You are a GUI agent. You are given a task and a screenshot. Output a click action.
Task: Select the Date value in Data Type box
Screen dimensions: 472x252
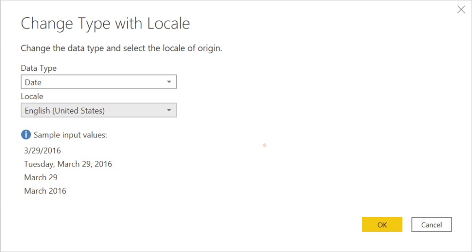92,82
